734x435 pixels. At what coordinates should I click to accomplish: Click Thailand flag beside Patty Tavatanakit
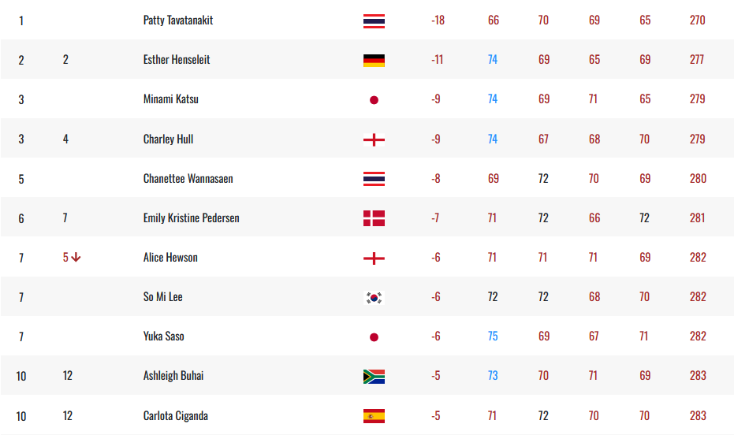[x=374, y=21]
